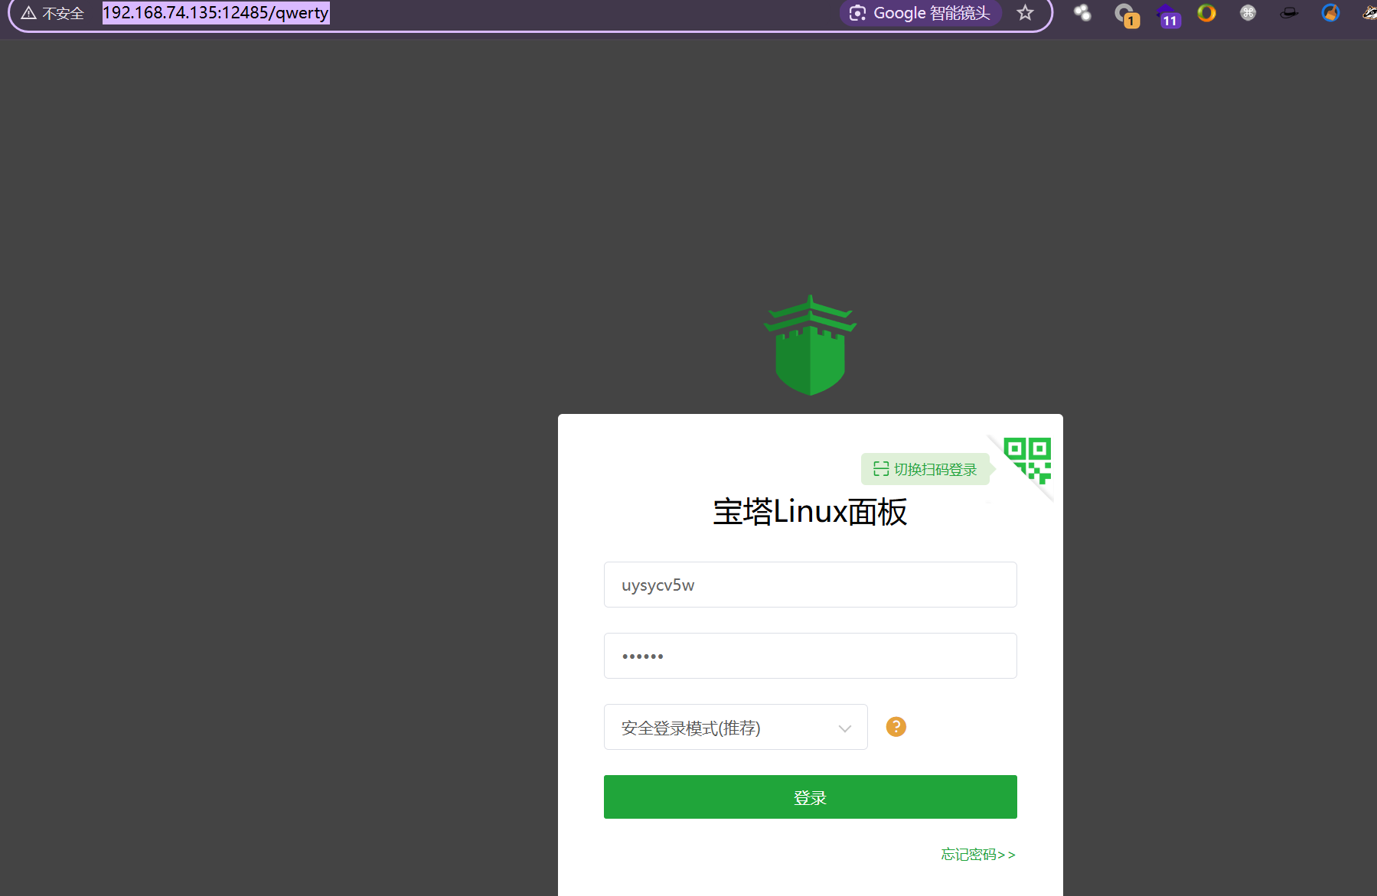Click the blue broom extension icon
The width and height of the screenshot is (1377, 896).
pos(1330,13)
